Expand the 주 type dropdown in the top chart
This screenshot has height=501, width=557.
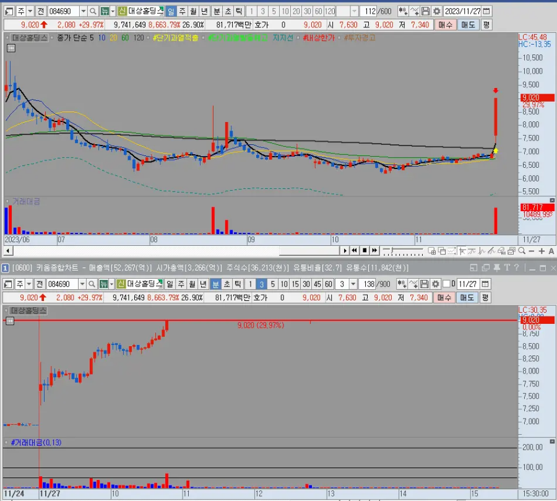click(30, 11)
